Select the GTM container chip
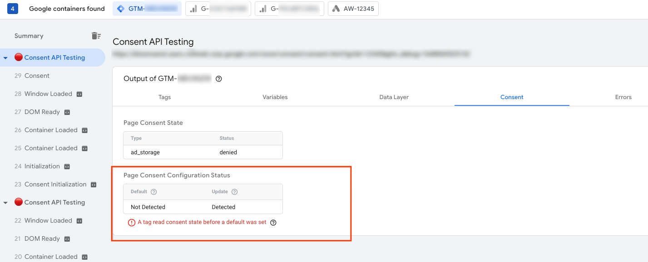Image resolution: width=648 pixels, height=262 pixels. point(147,9)
